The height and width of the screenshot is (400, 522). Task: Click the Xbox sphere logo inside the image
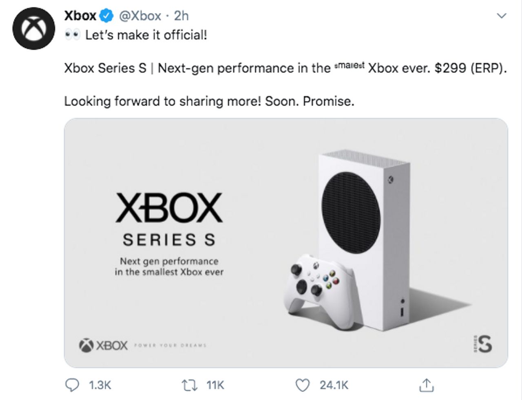click(86, 345)
